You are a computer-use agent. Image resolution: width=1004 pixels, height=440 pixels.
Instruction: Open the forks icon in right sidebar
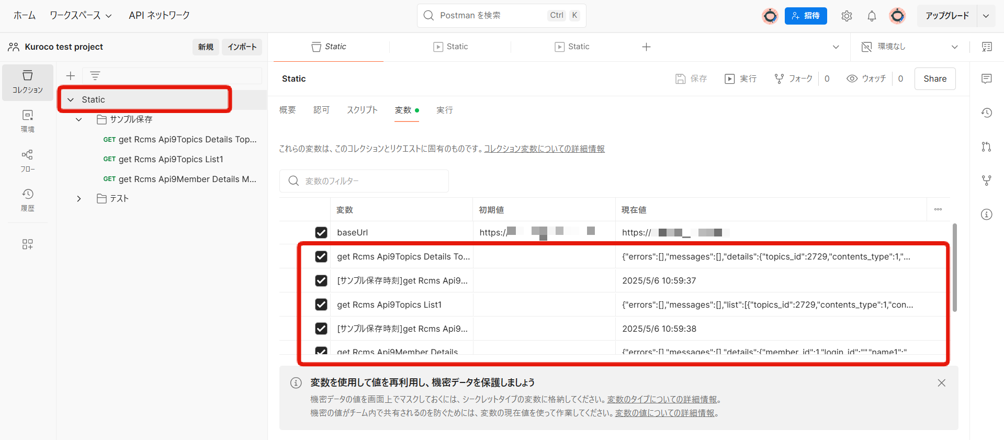(987, 180)
